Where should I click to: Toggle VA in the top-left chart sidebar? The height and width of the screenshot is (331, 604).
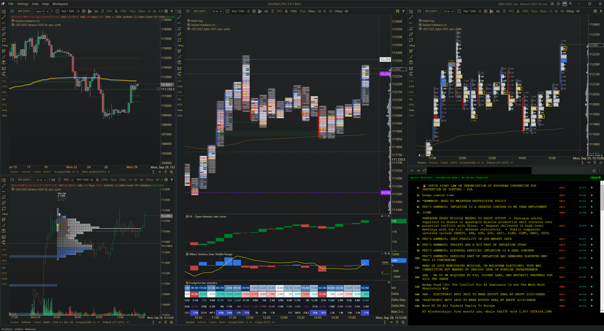point(4,99)
